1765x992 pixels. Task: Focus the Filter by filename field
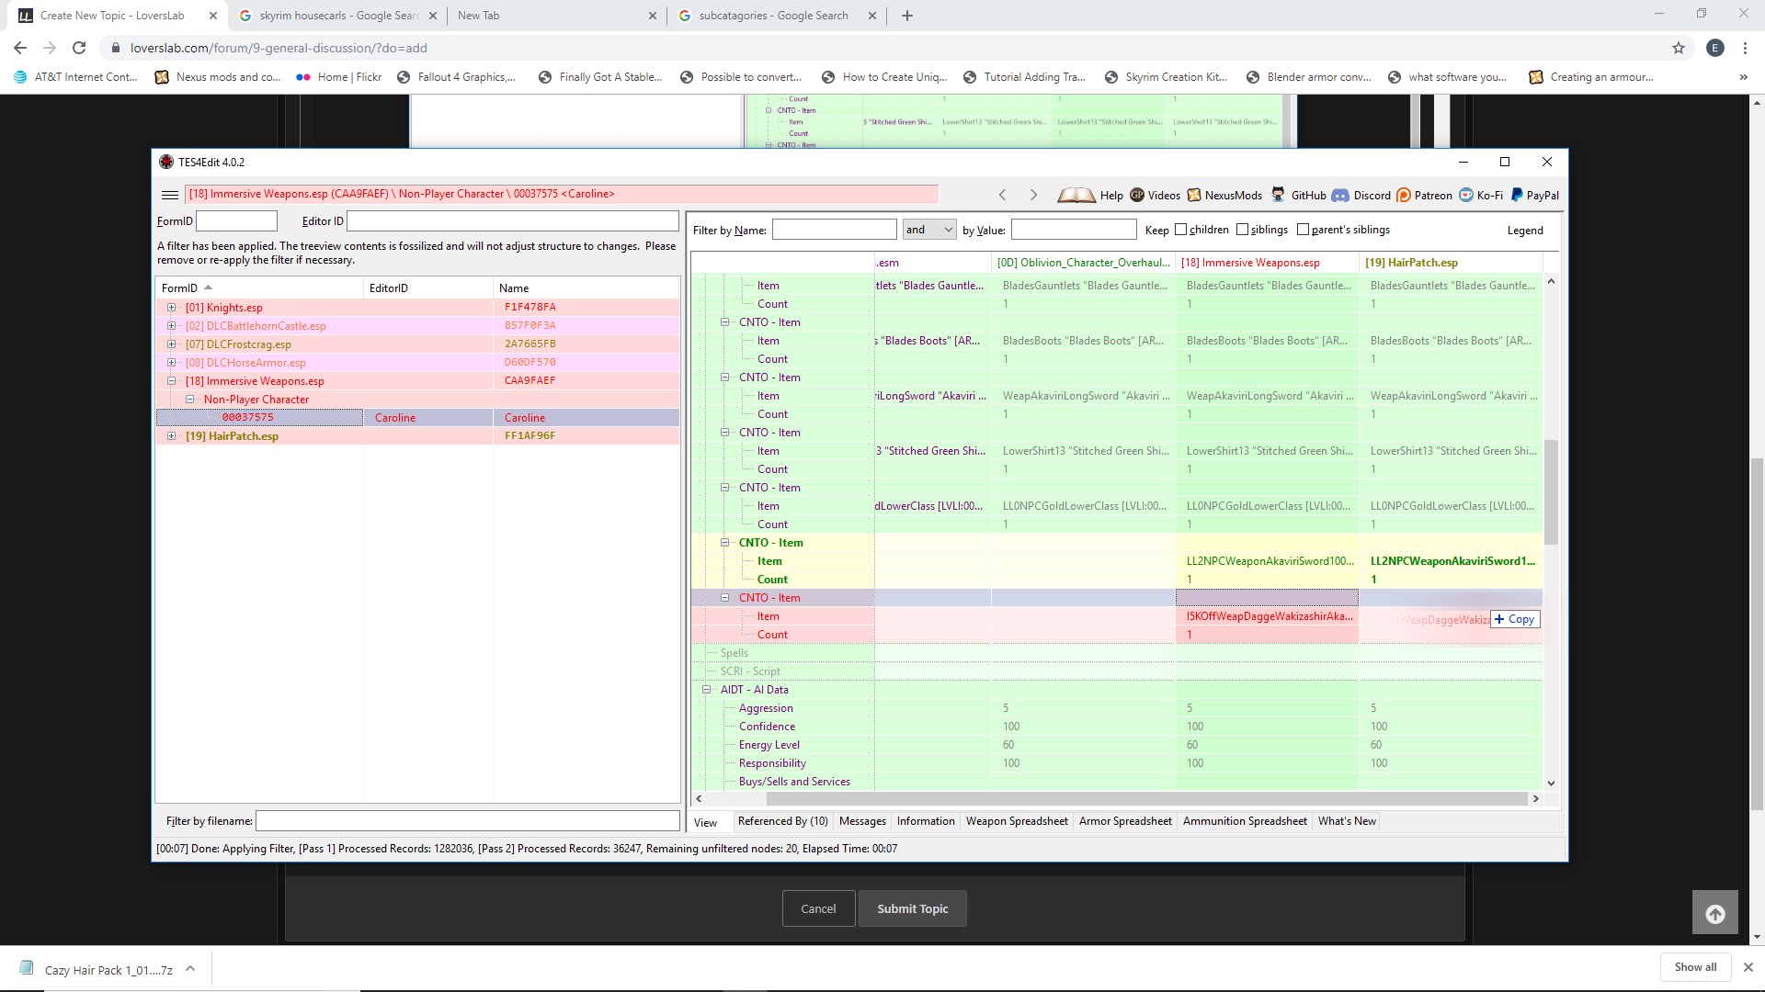467,821
